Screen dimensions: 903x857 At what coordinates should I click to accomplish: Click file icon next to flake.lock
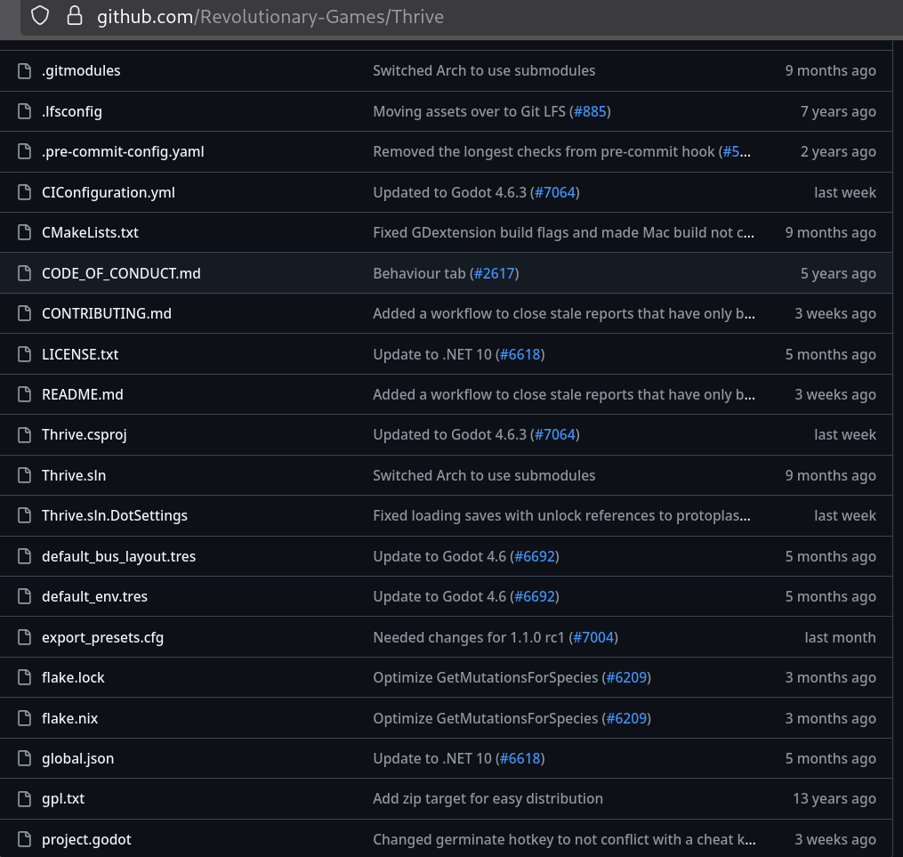pyautogui.click(x=24, y=677)
